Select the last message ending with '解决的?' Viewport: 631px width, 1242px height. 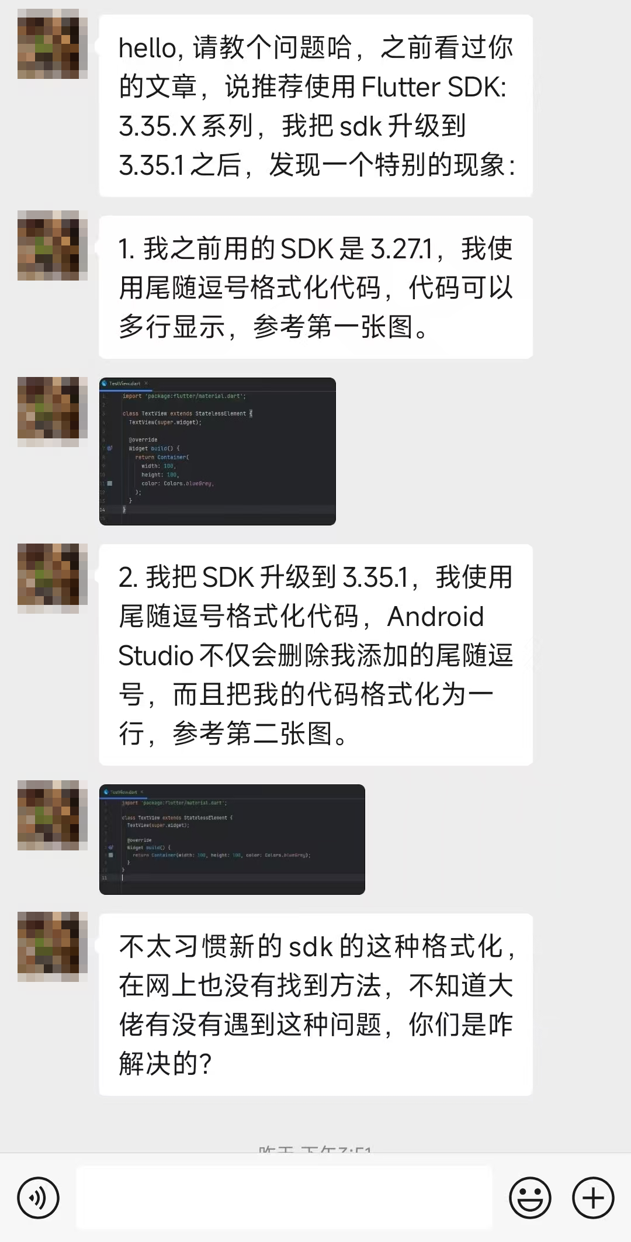pos(315,1004)
